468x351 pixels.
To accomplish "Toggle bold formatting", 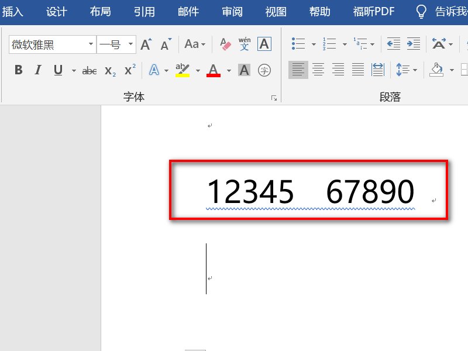I will click(x=18, y=70).
